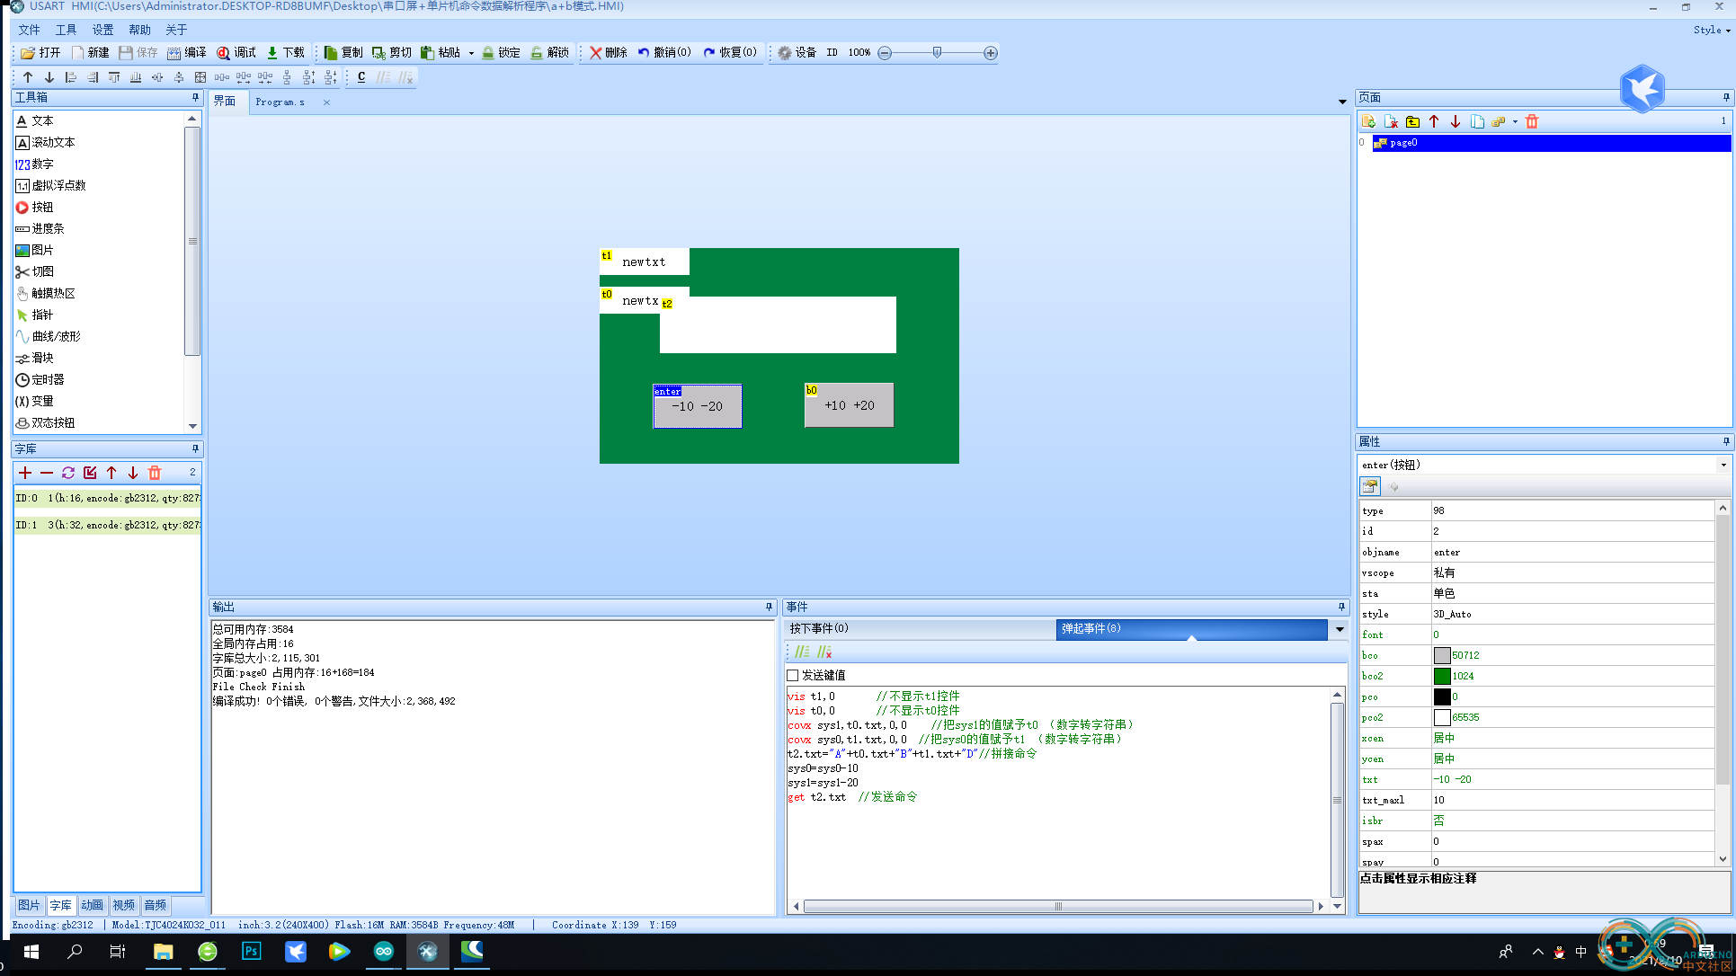Open the 文件 menu
Image resolution: width=1736 pixels, height=976 pixels.
pyautogui.click(x=29, y=30)
